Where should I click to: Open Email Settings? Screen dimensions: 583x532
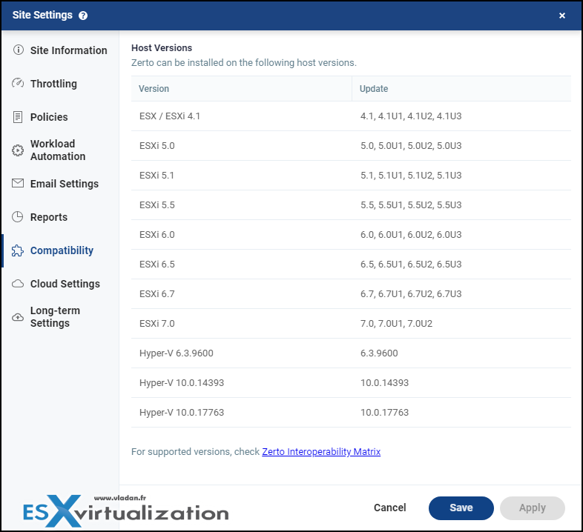(x=60, y=184)
